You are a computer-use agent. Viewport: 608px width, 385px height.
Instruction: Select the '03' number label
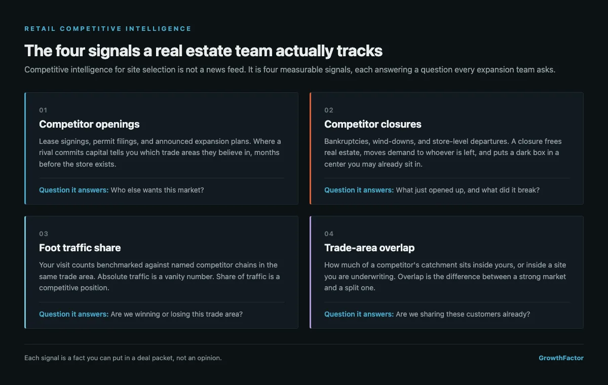point(44,234)
